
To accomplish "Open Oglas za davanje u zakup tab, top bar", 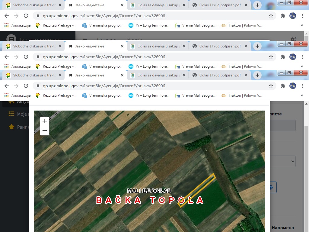I will (x=158, y=5).
